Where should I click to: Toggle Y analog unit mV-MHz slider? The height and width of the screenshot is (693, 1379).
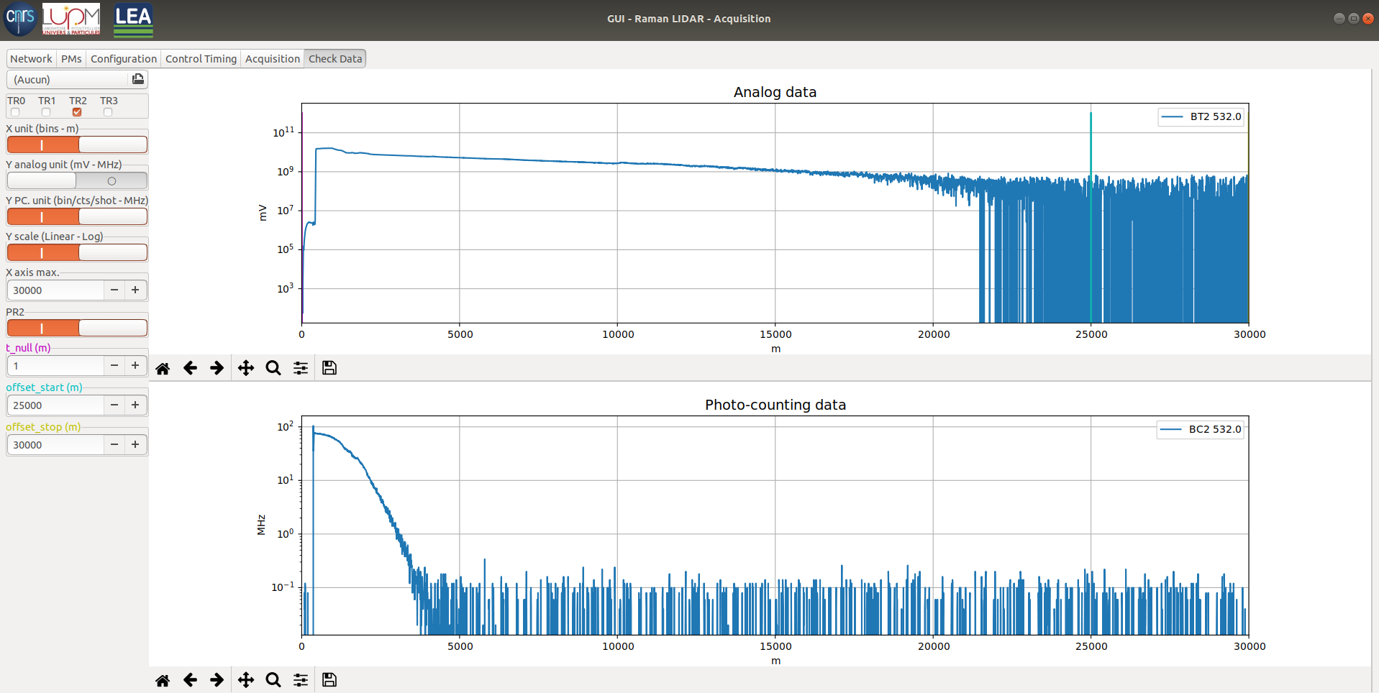[x=77, y=181]
